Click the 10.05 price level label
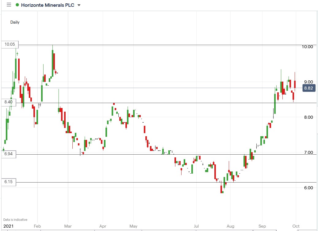 [10, 44]
